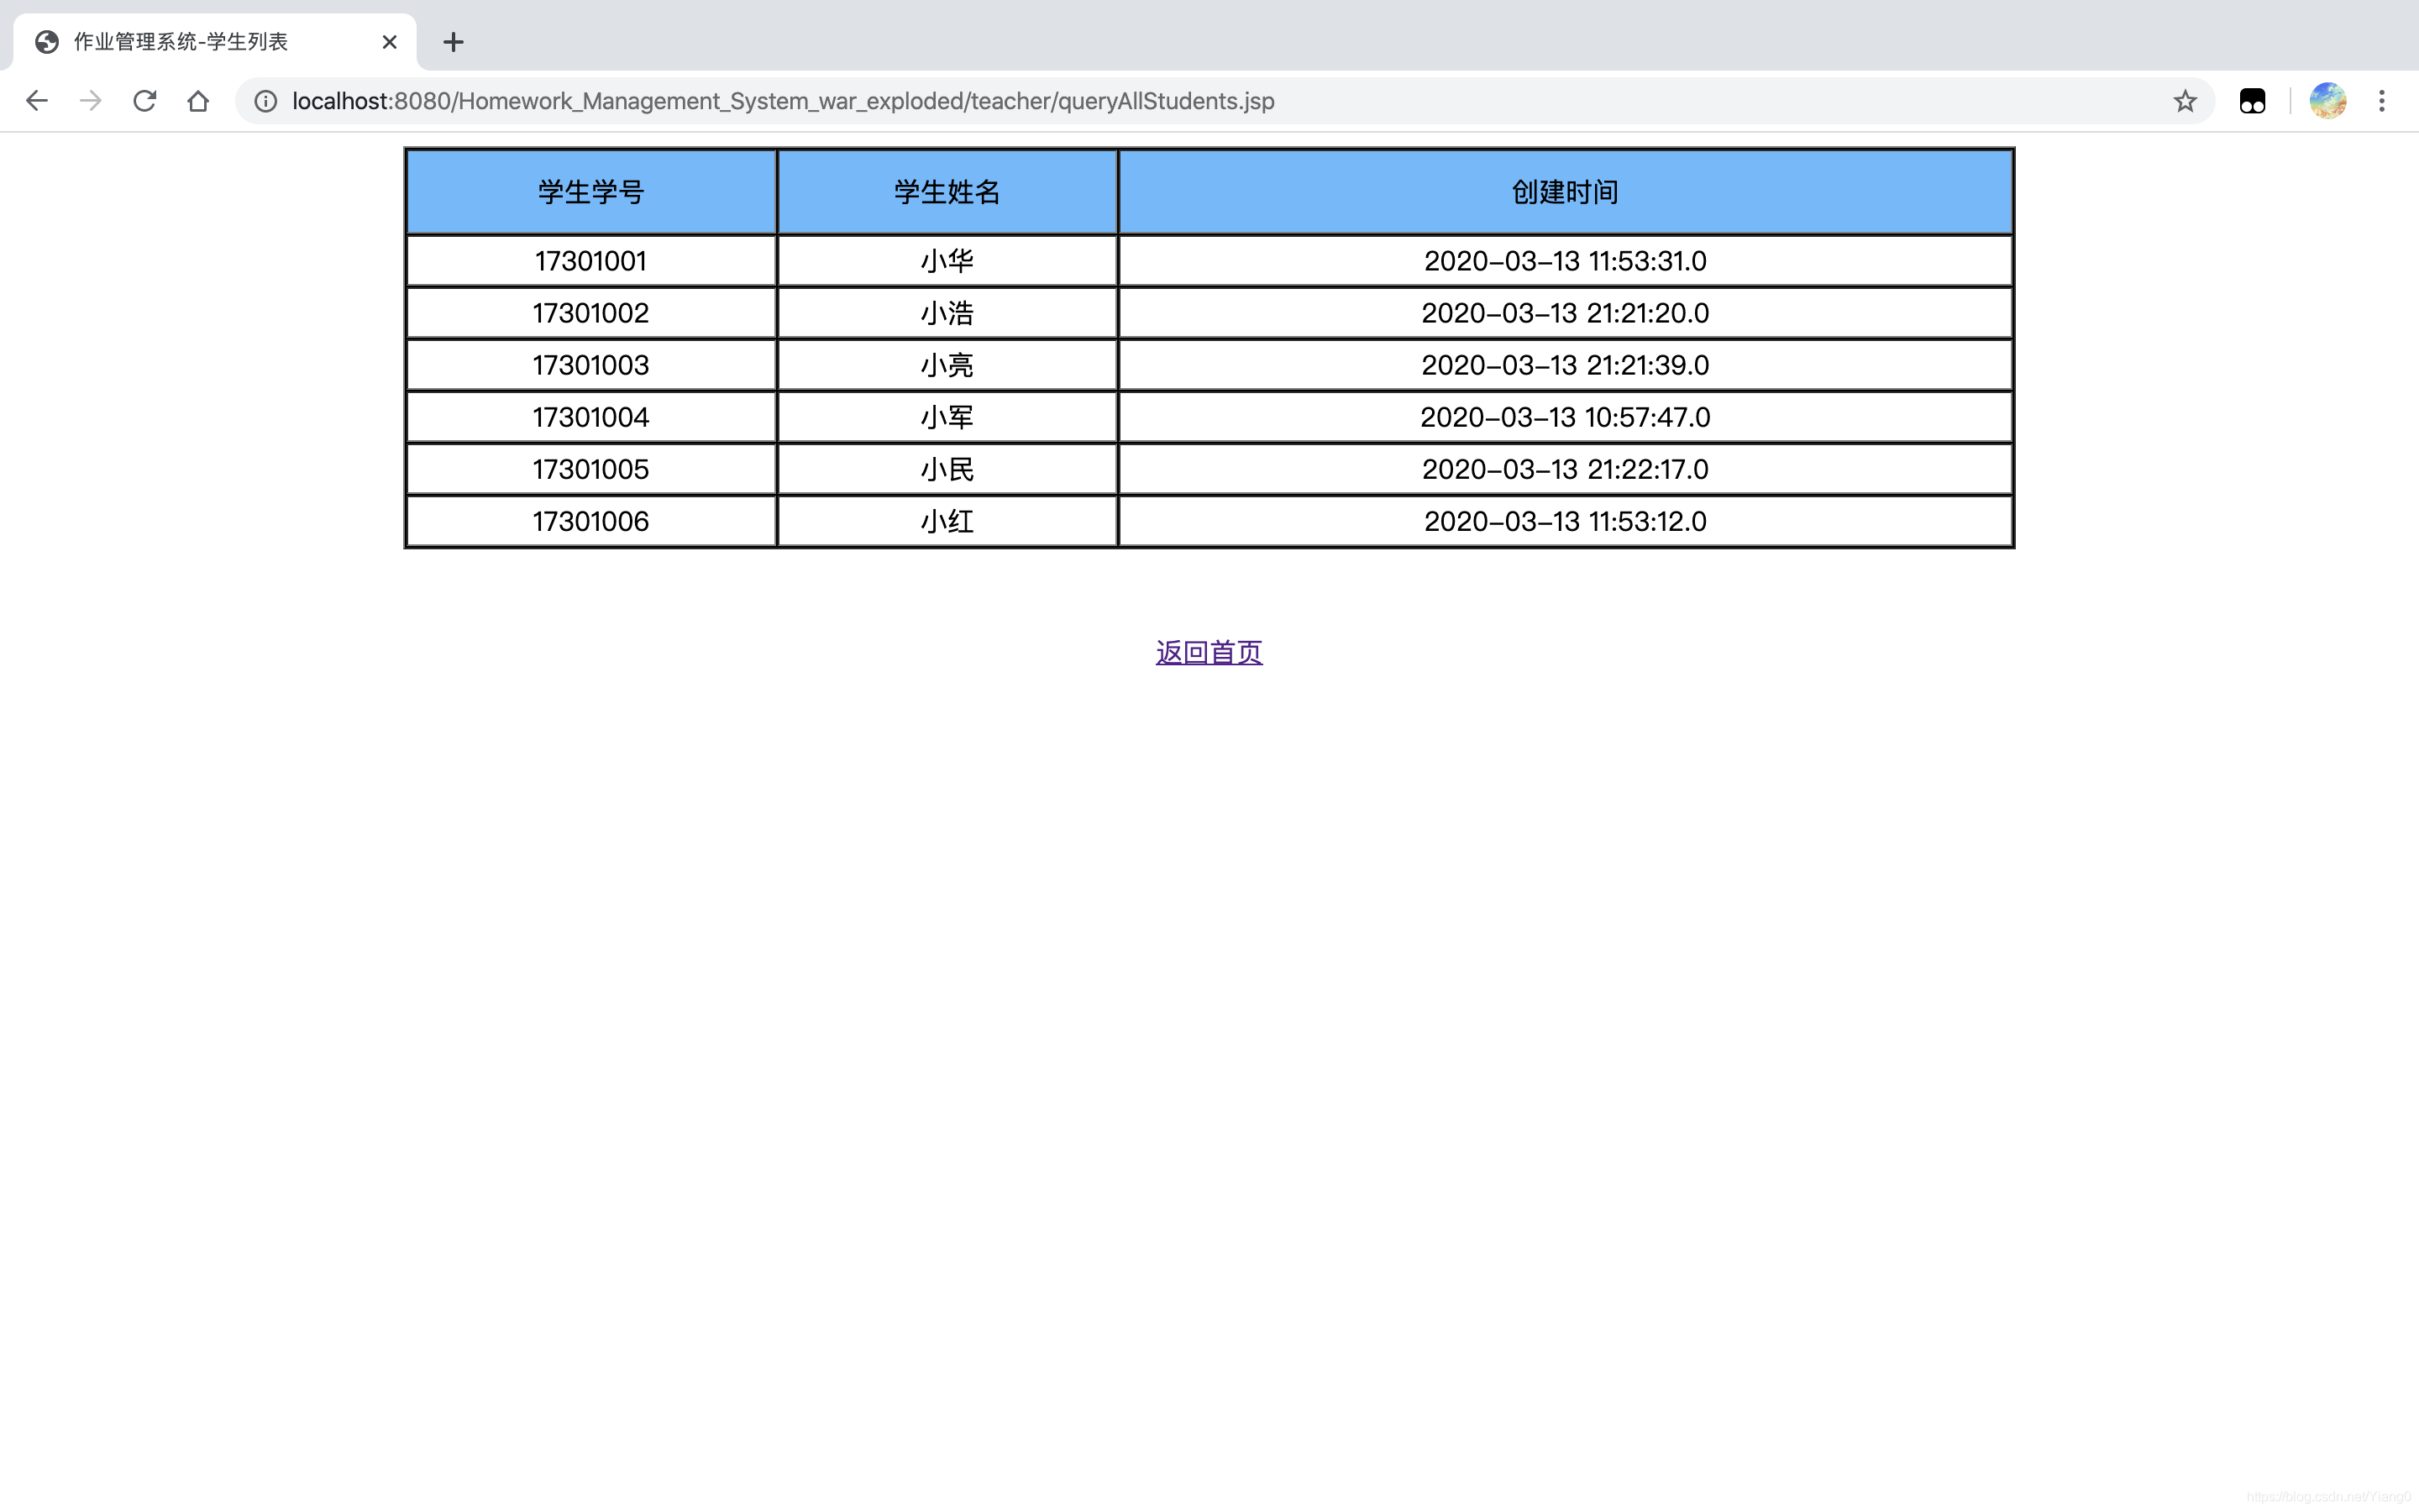Screen dimensions: 2419x1512
Task: Click the browser back arrow
Action: [x=37, y=101]
